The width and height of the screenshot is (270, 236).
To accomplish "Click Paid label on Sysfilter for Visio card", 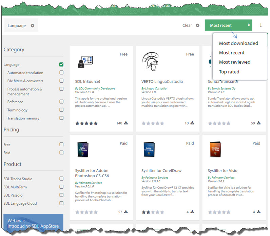I will coord(256,143).
